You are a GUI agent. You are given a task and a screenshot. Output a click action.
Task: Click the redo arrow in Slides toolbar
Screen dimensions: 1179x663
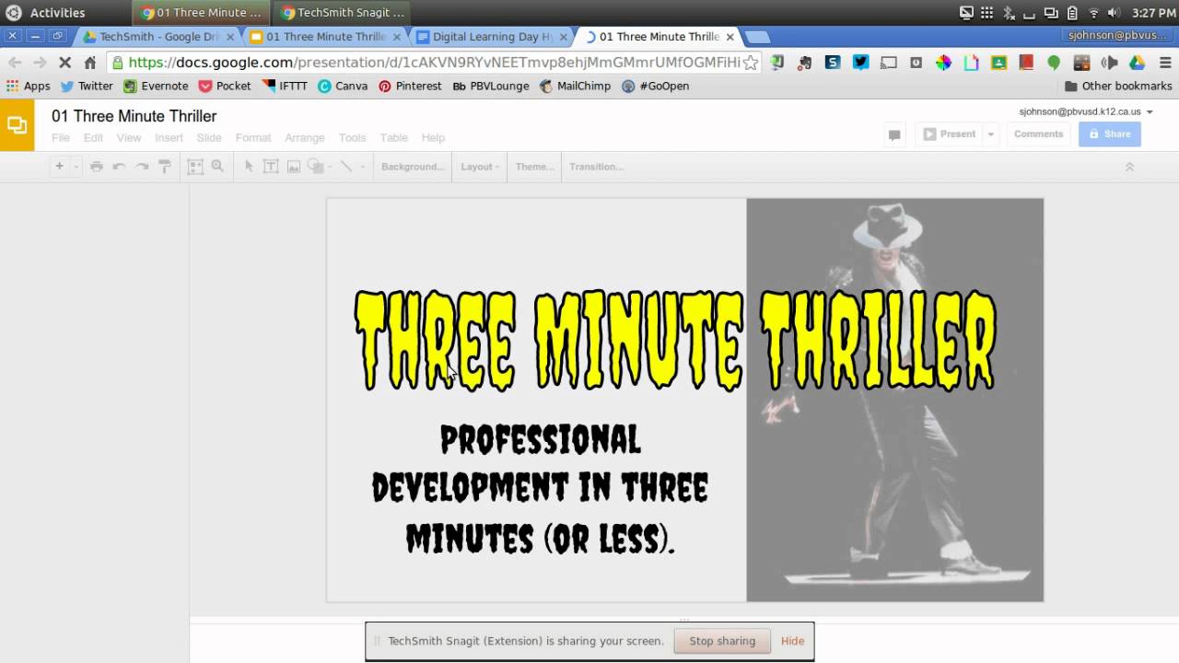coord(142,167)
